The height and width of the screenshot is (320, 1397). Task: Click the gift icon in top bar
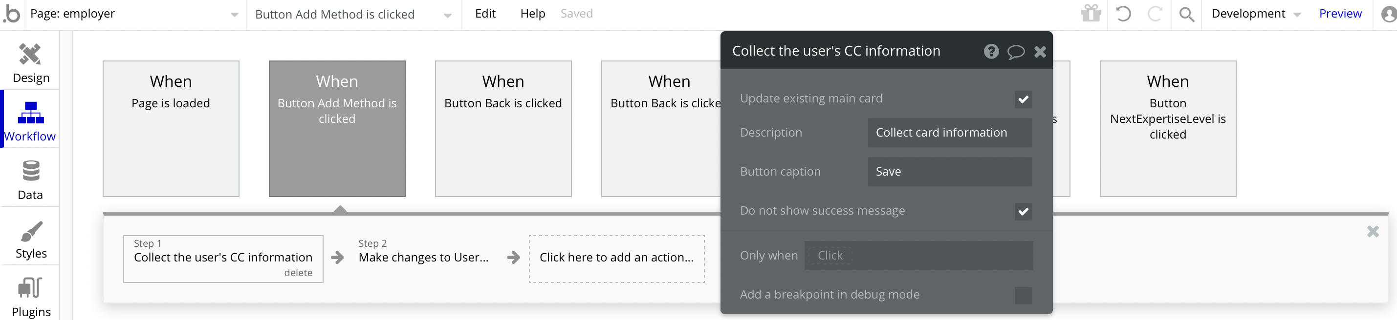(x=1091, y=14)
